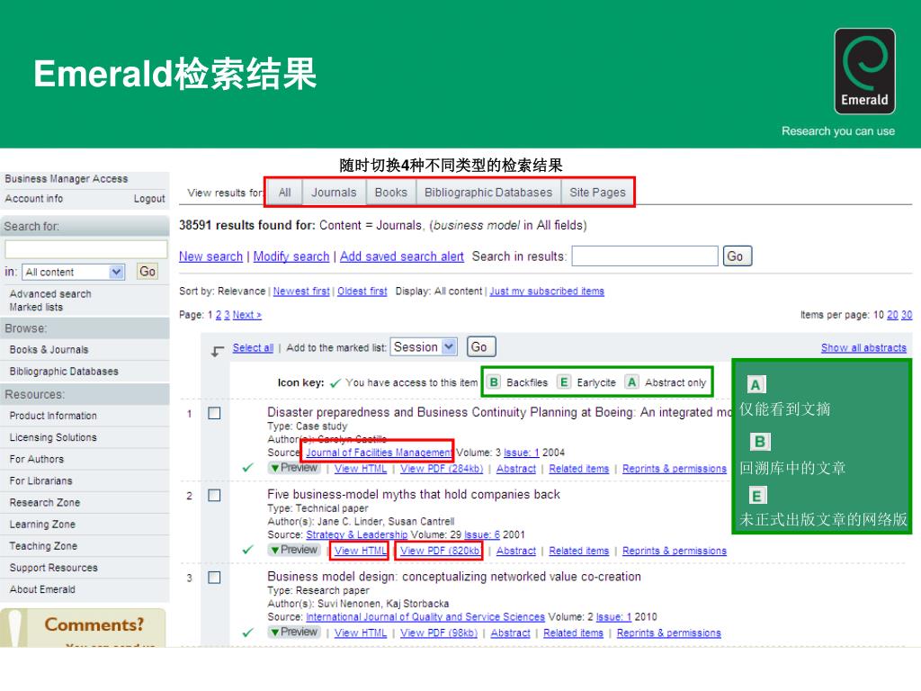Tick the checkbox for result 1 Disaster preparedness
Image resolution: width=921 pixels, height=691 pixels.
(214, 414)
